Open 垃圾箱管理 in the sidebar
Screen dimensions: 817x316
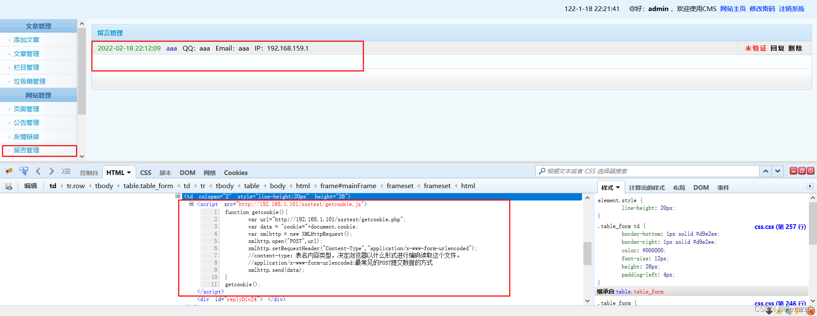click(x=29, y=82)
